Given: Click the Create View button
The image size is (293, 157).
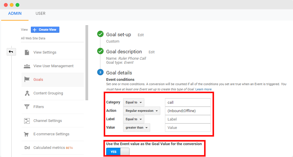Looking at the screenshot, I should [x=45, y=30].
